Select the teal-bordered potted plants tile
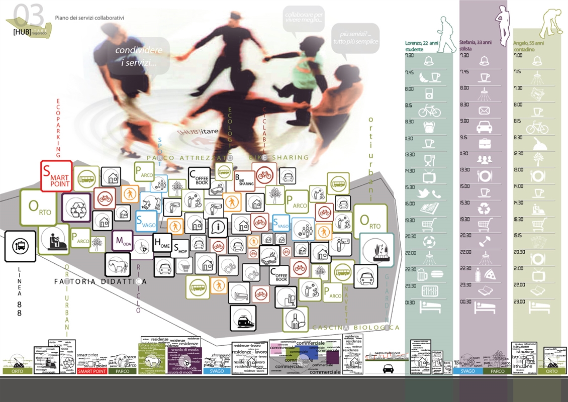The height and width of the screenshot is (402, 568). click(x=376, y=250)
